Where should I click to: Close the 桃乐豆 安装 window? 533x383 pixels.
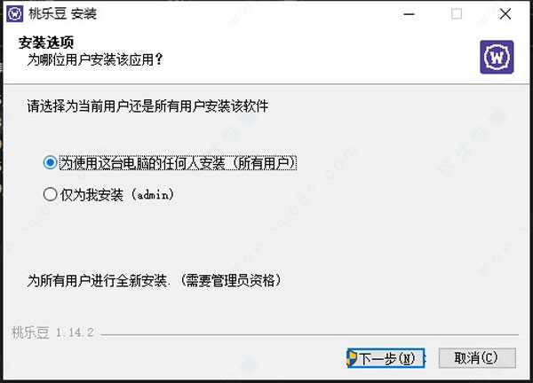pos(505,14)
